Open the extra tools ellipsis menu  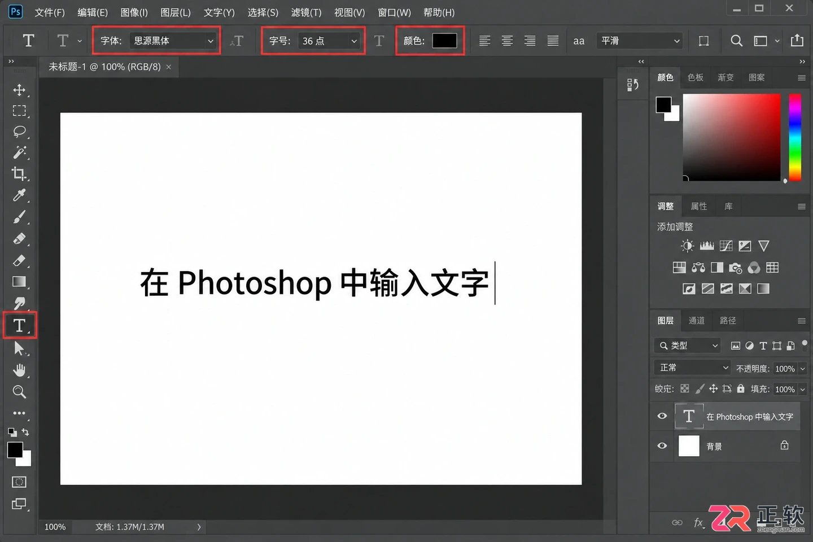(x=19, y=413)
